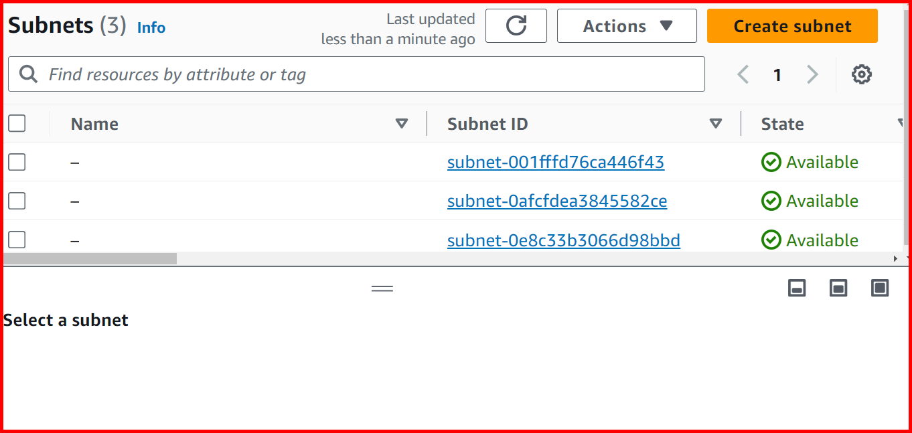The height and width of the screenshot is (433, 912).
Task: Click the Find resources search field
Action: pyautogui.click(x=268, y=74)
